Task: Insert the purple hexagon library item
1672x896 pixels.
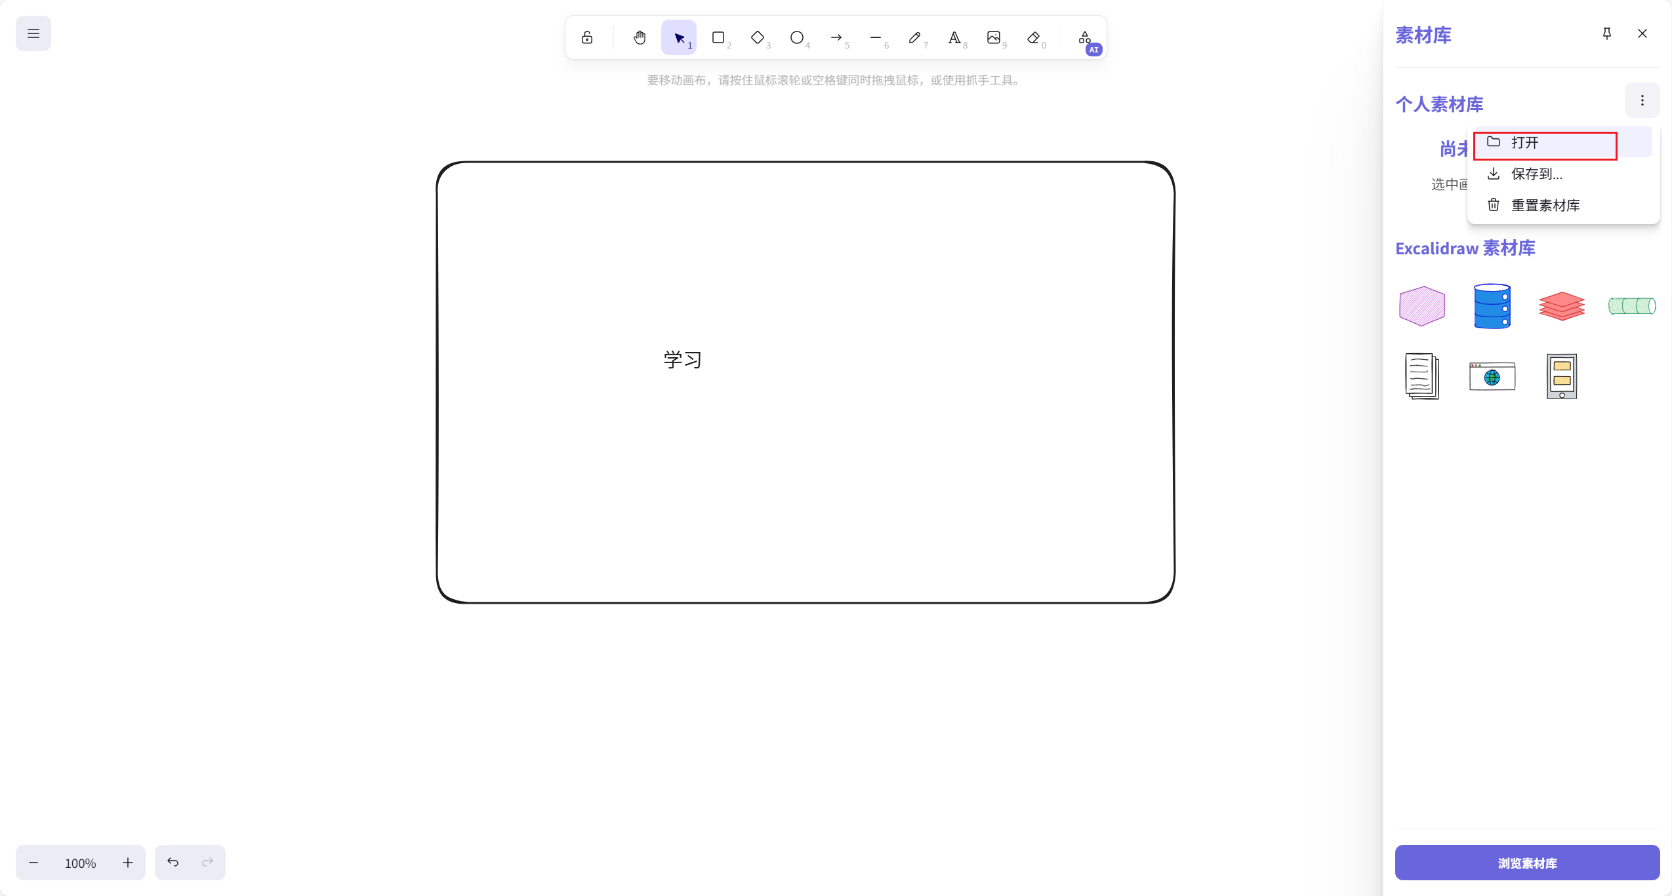Action: tap(1422, 306)
